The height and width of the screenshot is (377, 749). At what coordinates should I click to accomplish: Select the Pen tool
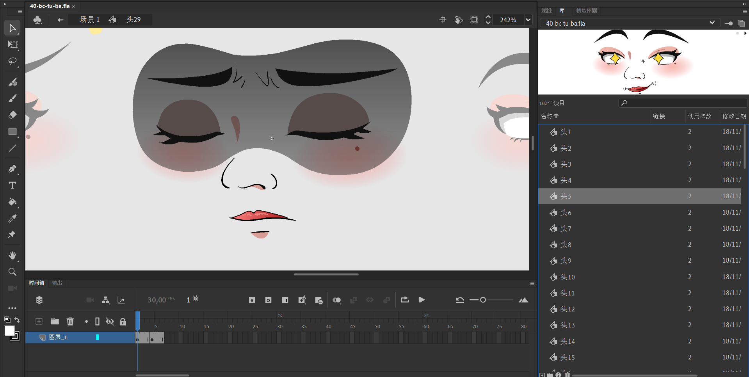pos(12,169)
